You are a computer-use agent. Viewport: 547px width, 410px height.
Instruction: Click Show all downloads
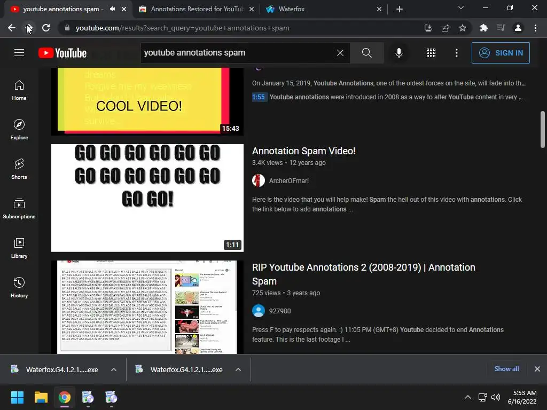506,369
